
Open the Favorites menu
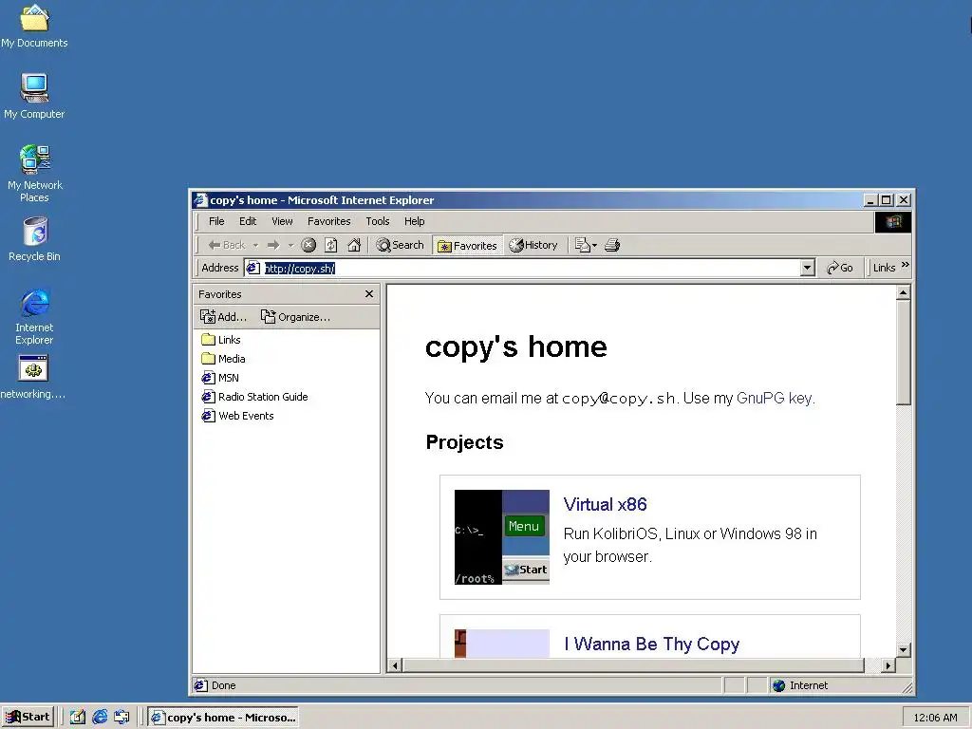pos(329,221)
